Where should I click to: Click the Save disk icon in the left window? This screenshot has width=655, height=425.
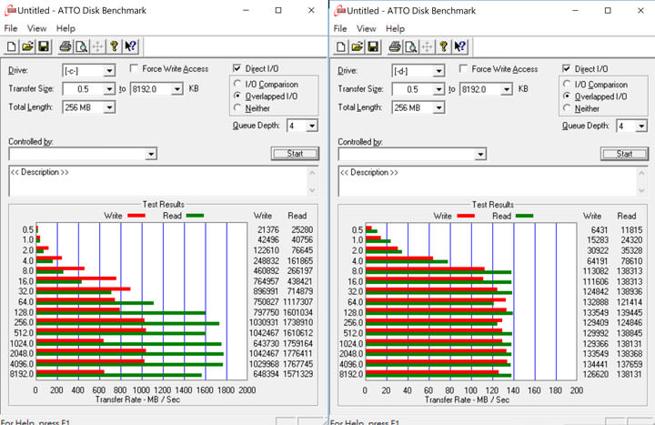[x=42, y=46]
